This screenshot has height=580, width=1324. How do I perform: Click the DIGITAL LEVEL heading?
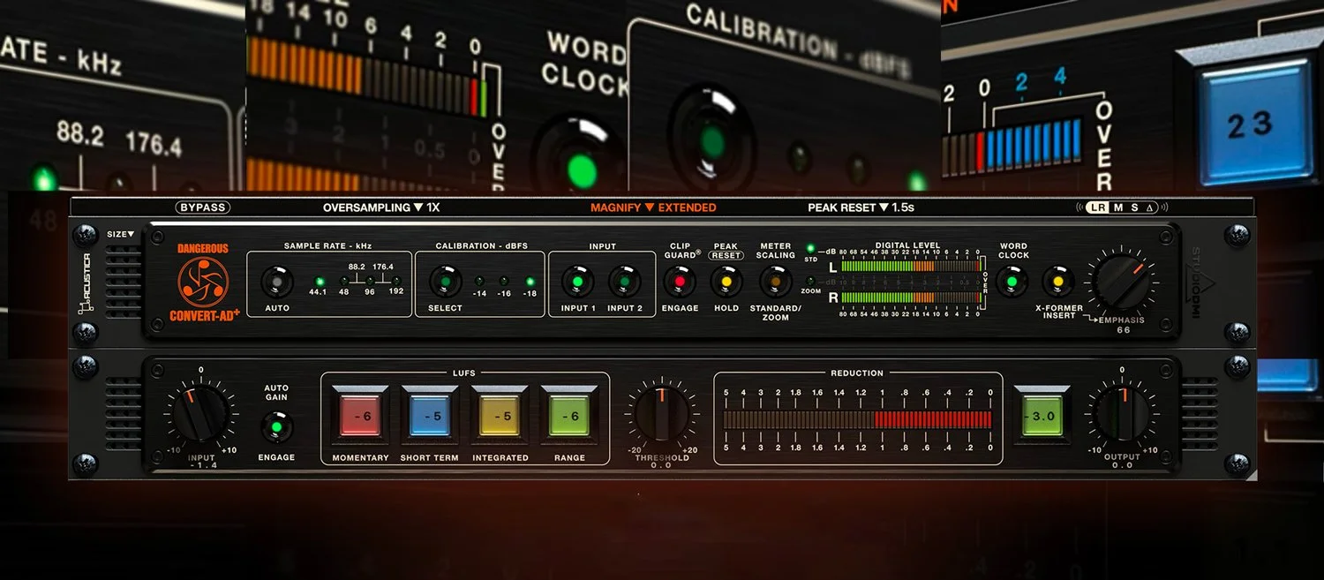click(x=907, y=245)
